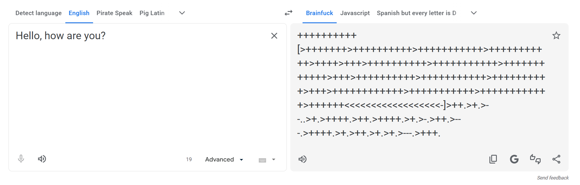Click the Send feedback link
The image size is (580, 185).
pos(553,177)
